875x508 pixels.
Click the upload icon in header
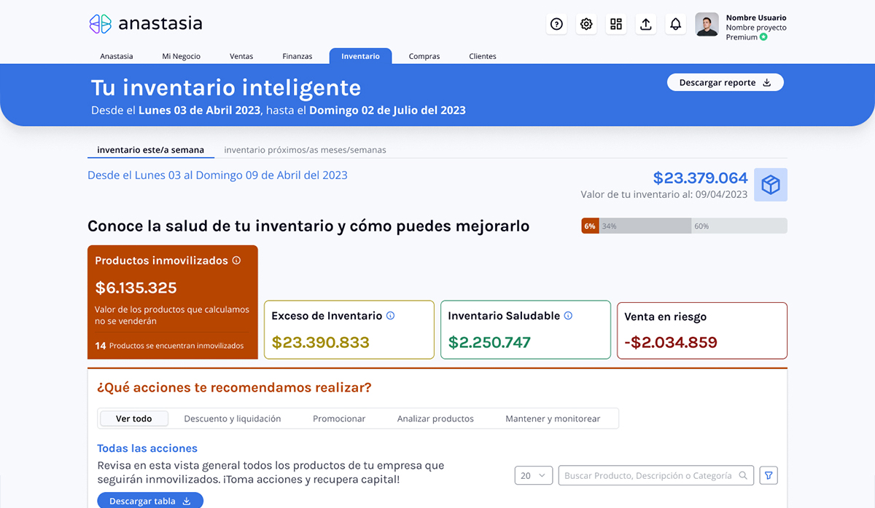[x=645, y=24]
